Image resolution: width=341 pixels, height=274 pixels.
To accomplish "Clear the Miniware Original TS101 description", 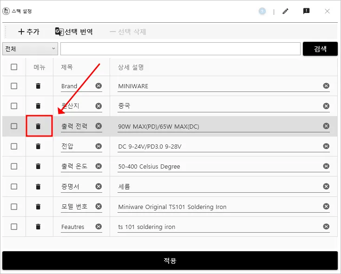I will point(326,206).
